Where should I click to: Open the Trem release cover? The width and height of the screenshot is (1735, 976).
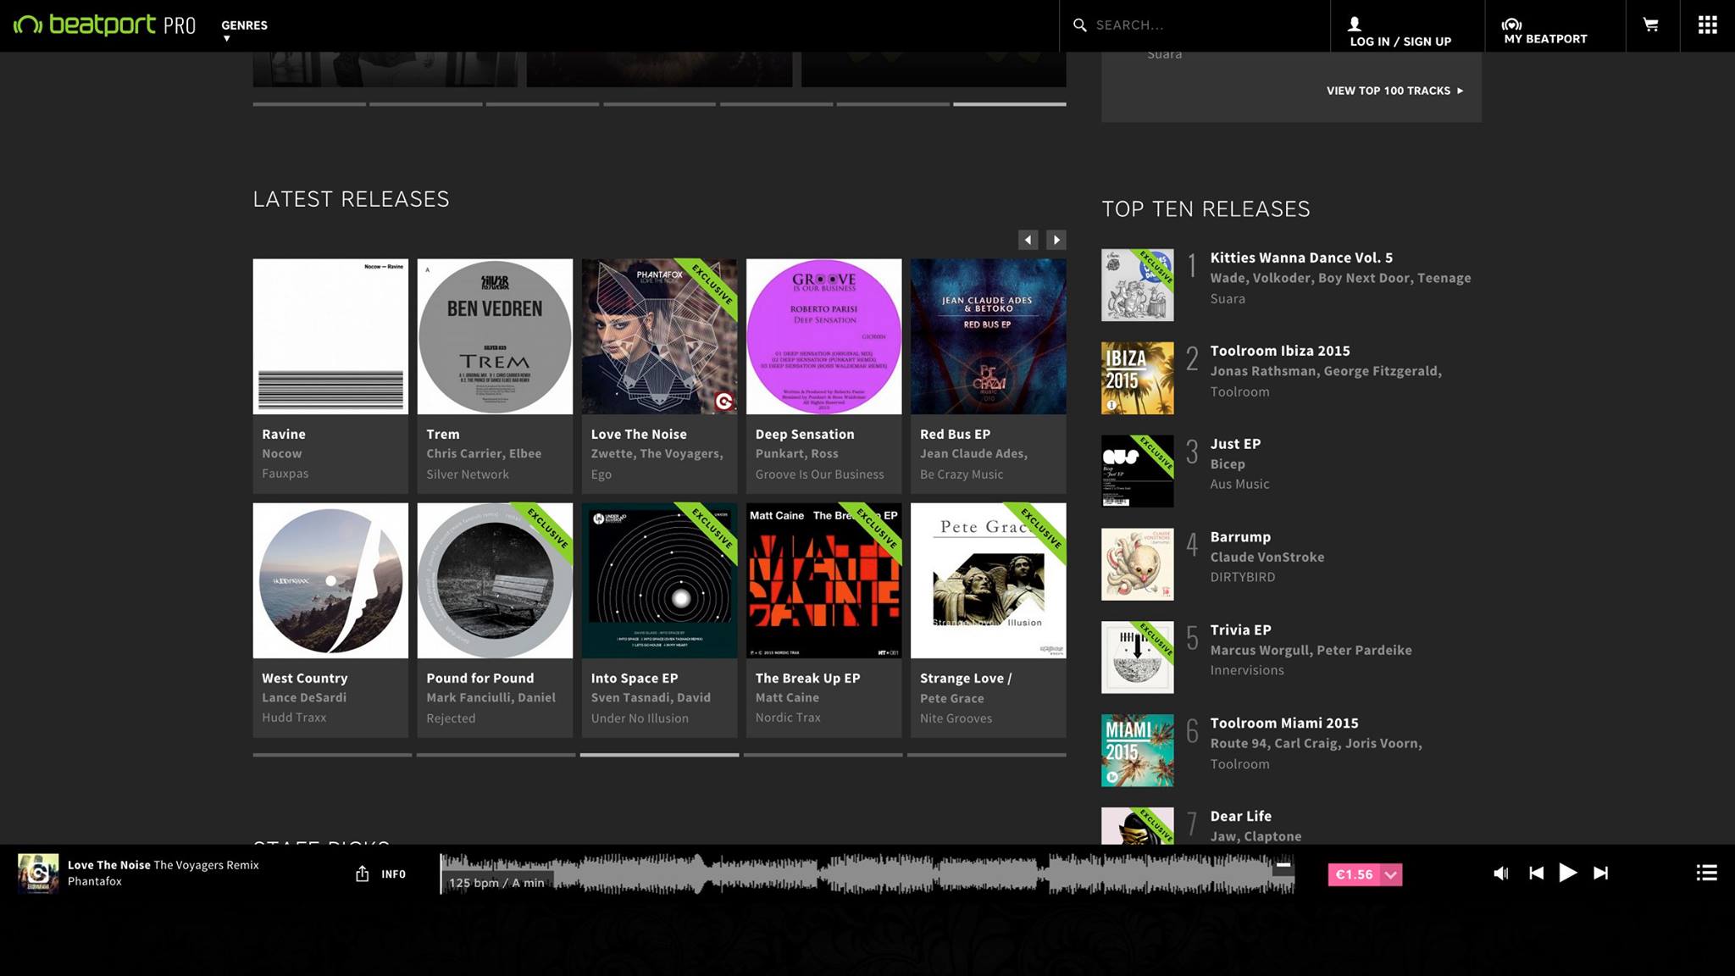coord(495,336)
